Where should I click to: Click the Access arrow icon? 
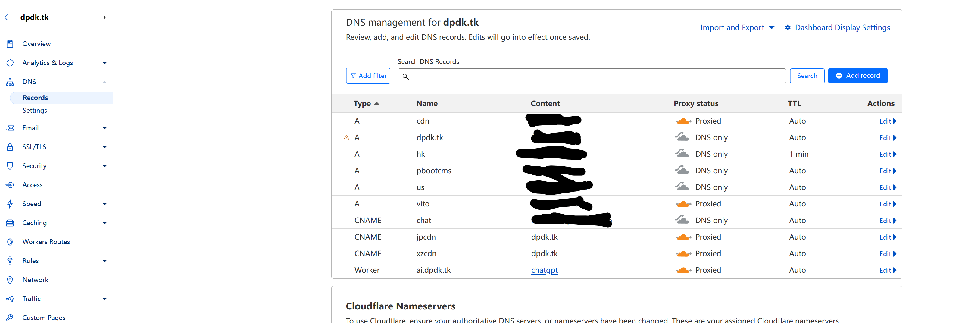[10, 185]
